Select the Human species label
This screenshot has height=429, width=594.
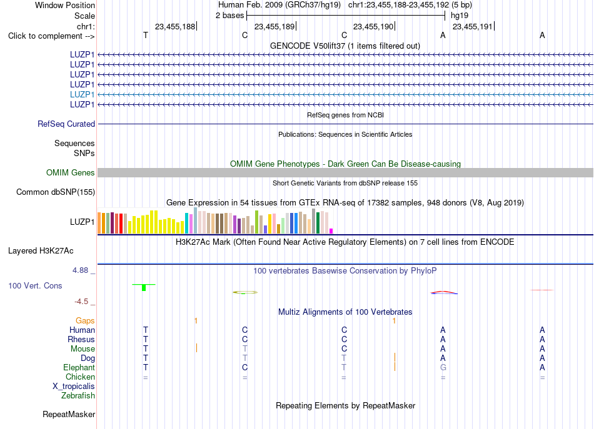click(x=82, y=330)
